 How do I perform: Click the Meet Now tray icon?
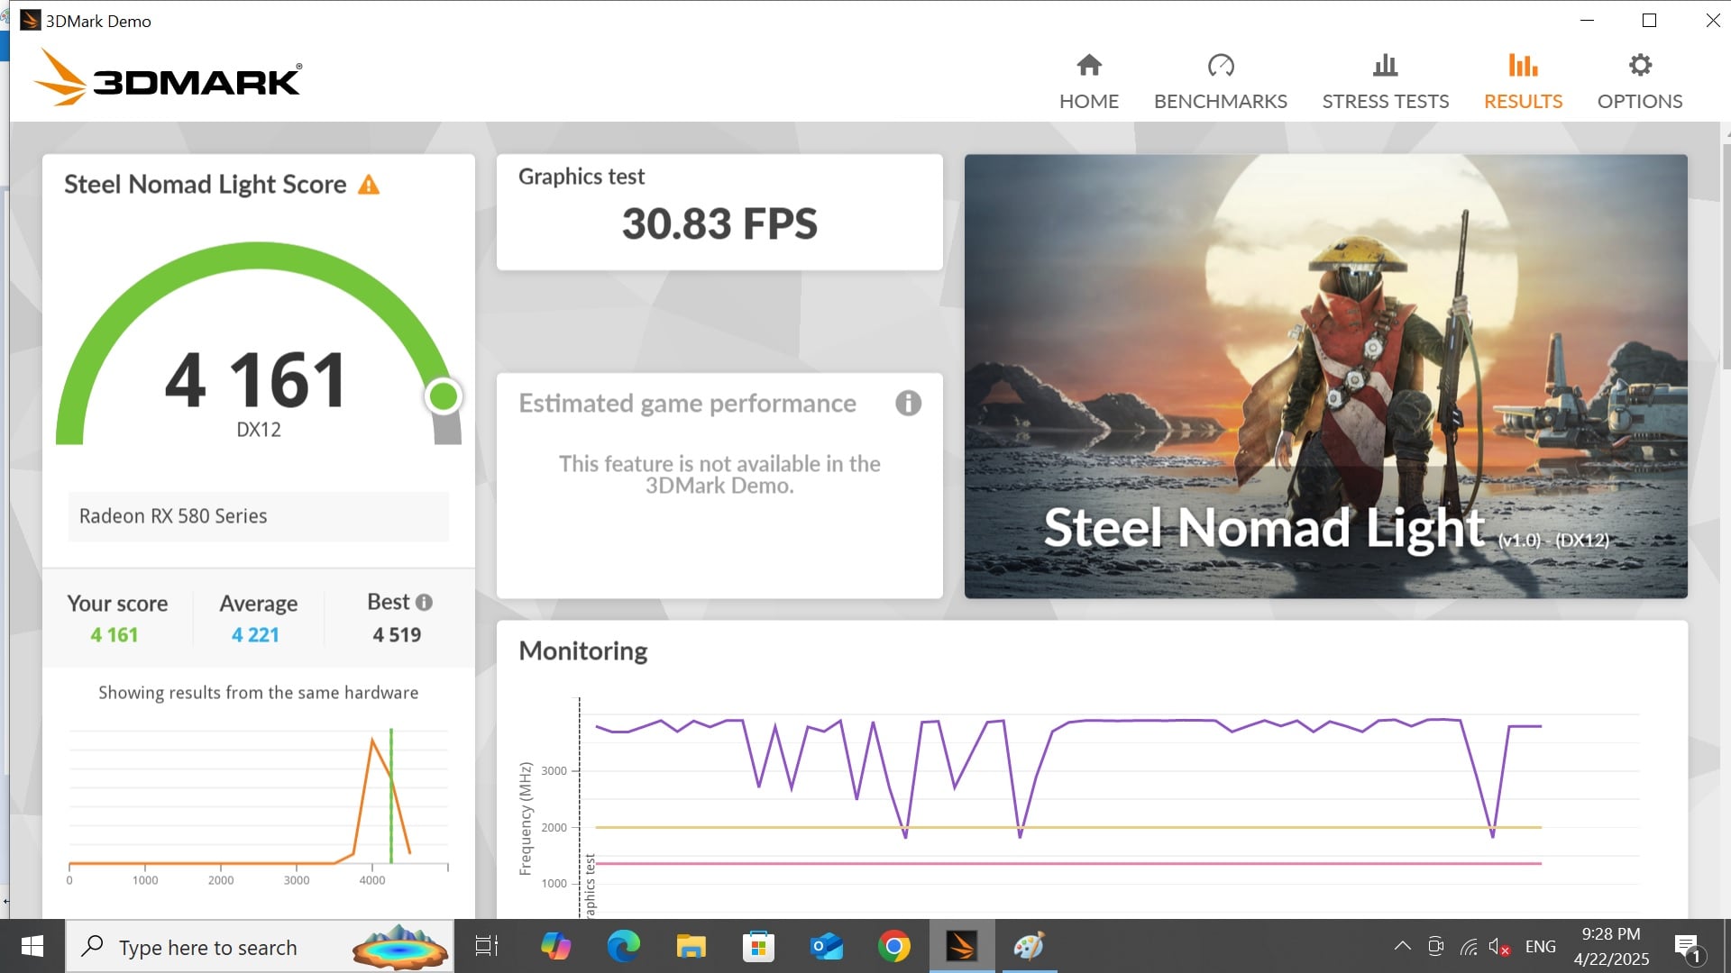[x=1435, y=946]
